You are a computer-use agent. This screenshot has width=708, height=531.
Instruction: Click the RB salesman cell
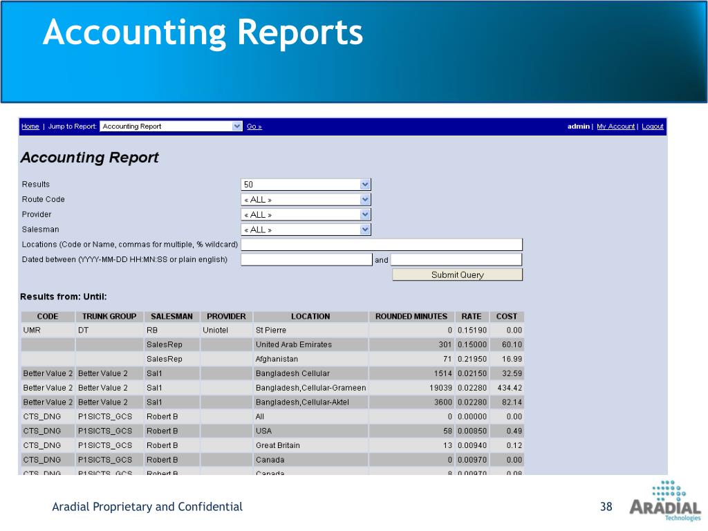pyautogui.click(x=172, y=330)
